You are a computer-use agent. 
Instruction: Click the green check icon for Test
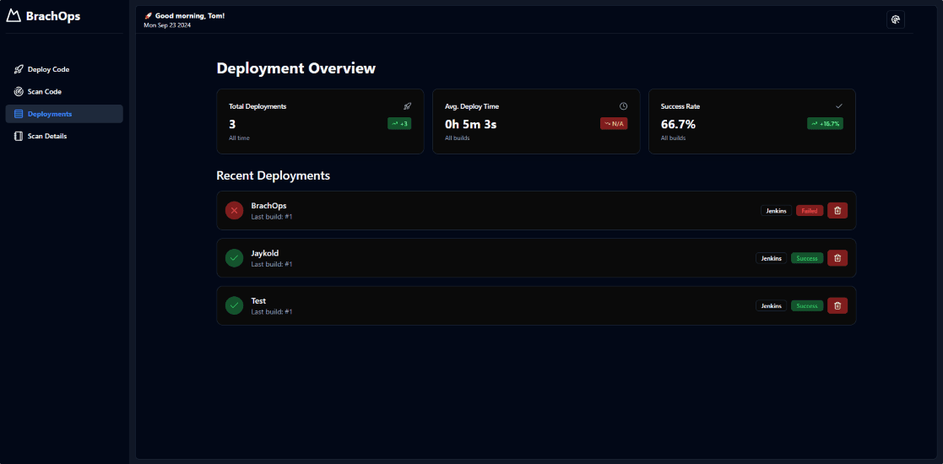point(234,305)
